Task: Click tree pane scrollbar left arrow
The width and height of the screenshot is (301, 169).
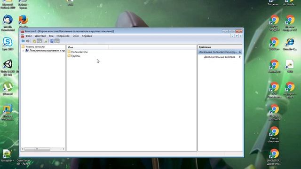Action: pyautogui.click(x=23, y=149)
